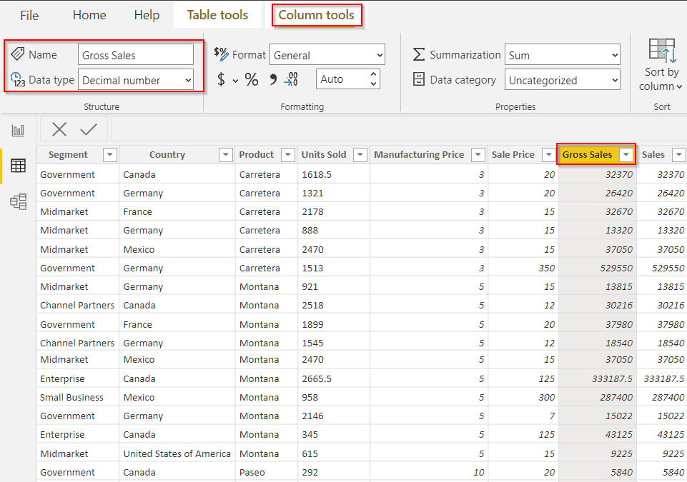
Task: Open Country column filter dropdown
Action: (x=226, y=155)
